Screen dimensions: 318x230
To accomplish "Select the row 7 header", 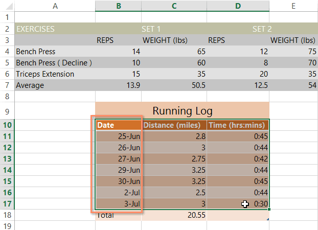I will click(x=7, y=85).
